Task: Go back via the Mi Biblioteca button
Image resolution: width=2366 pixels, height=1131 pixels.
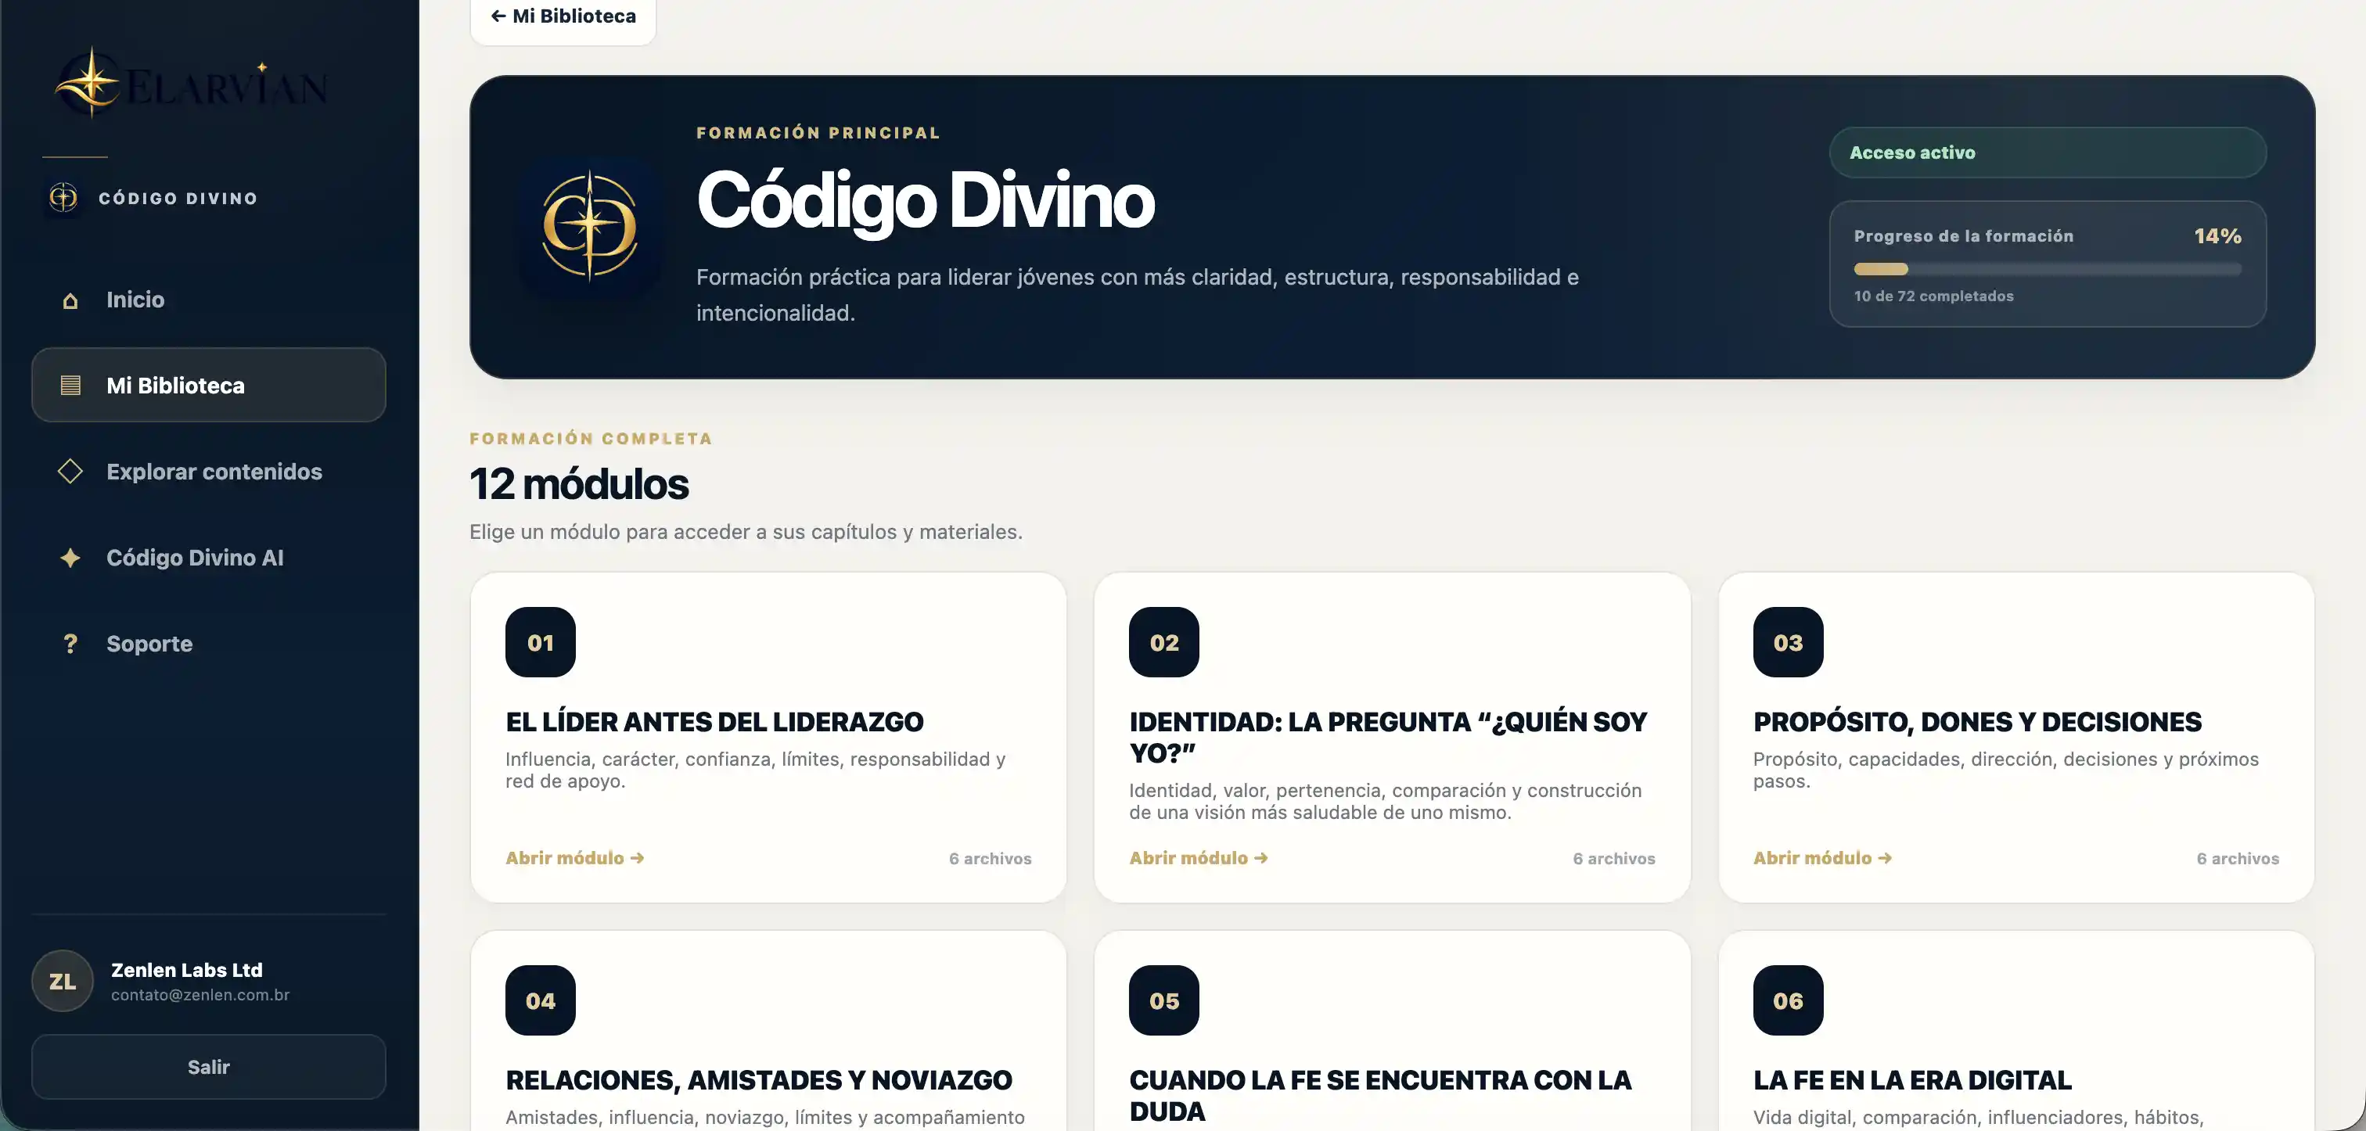Action: (563, 16)
